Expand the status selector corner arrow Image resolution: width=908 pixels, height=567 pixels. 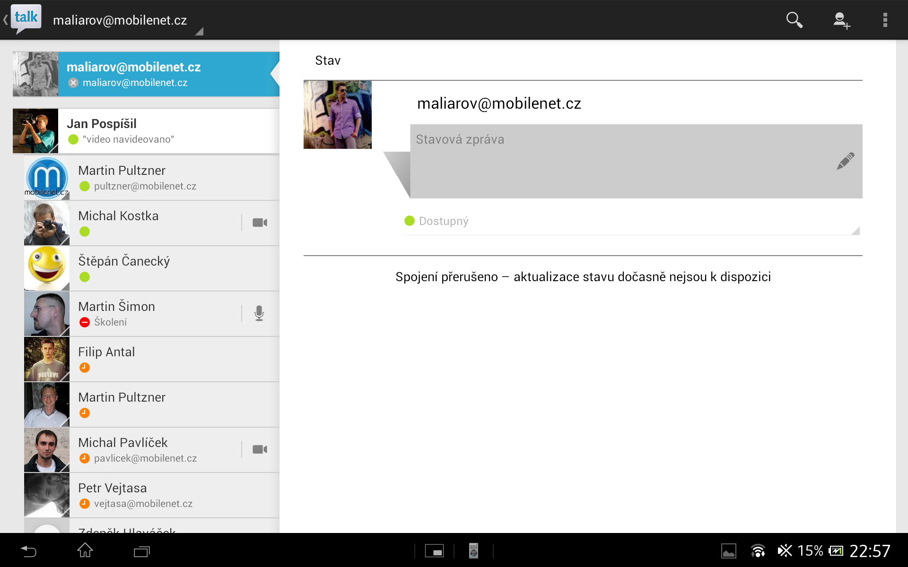[855, 231]
